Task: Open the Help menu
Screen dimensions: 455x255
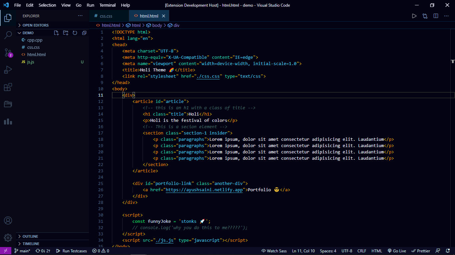Action: coord(126,5)
